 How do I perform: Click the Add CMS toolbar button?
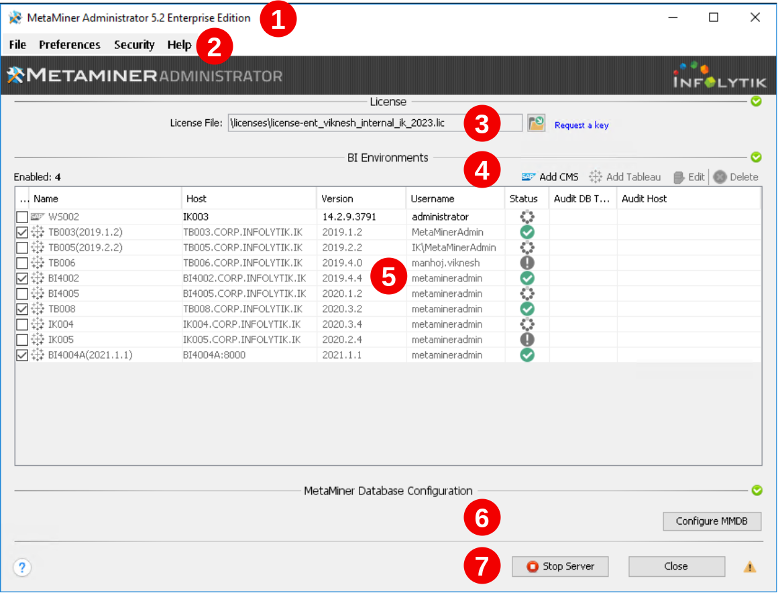[x=550, y=177]
